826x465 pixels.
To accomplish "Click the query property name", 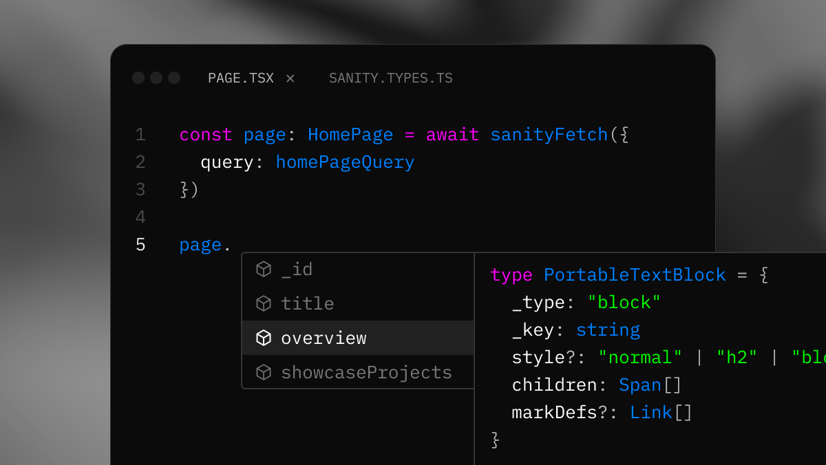I will click(x=227, y=162).
